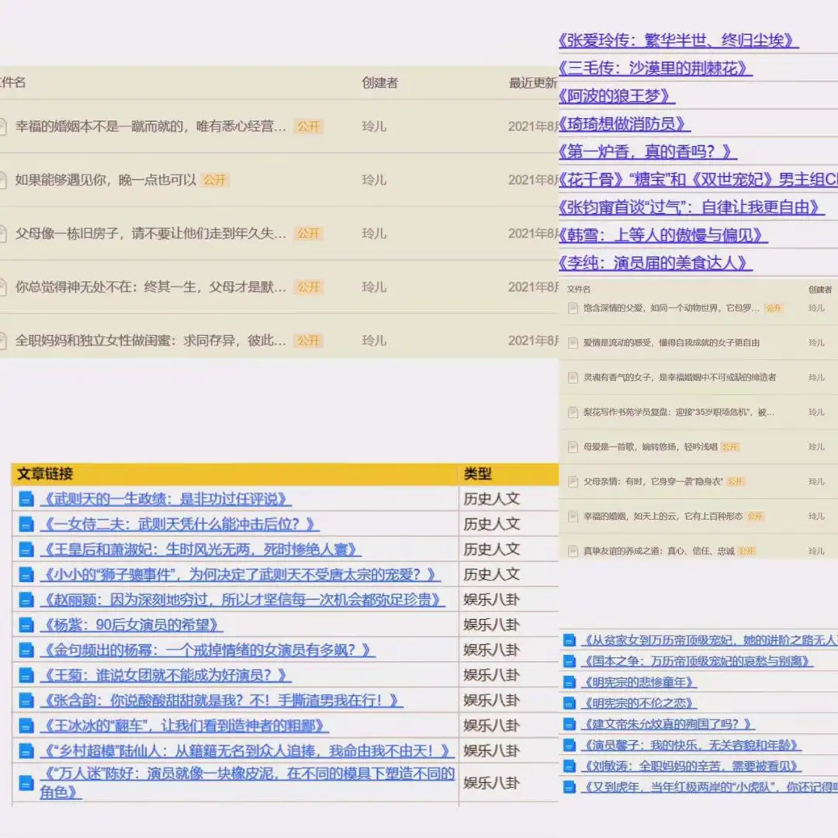Click the document icon beside the 张含韵 article

[x=26, y=701]
